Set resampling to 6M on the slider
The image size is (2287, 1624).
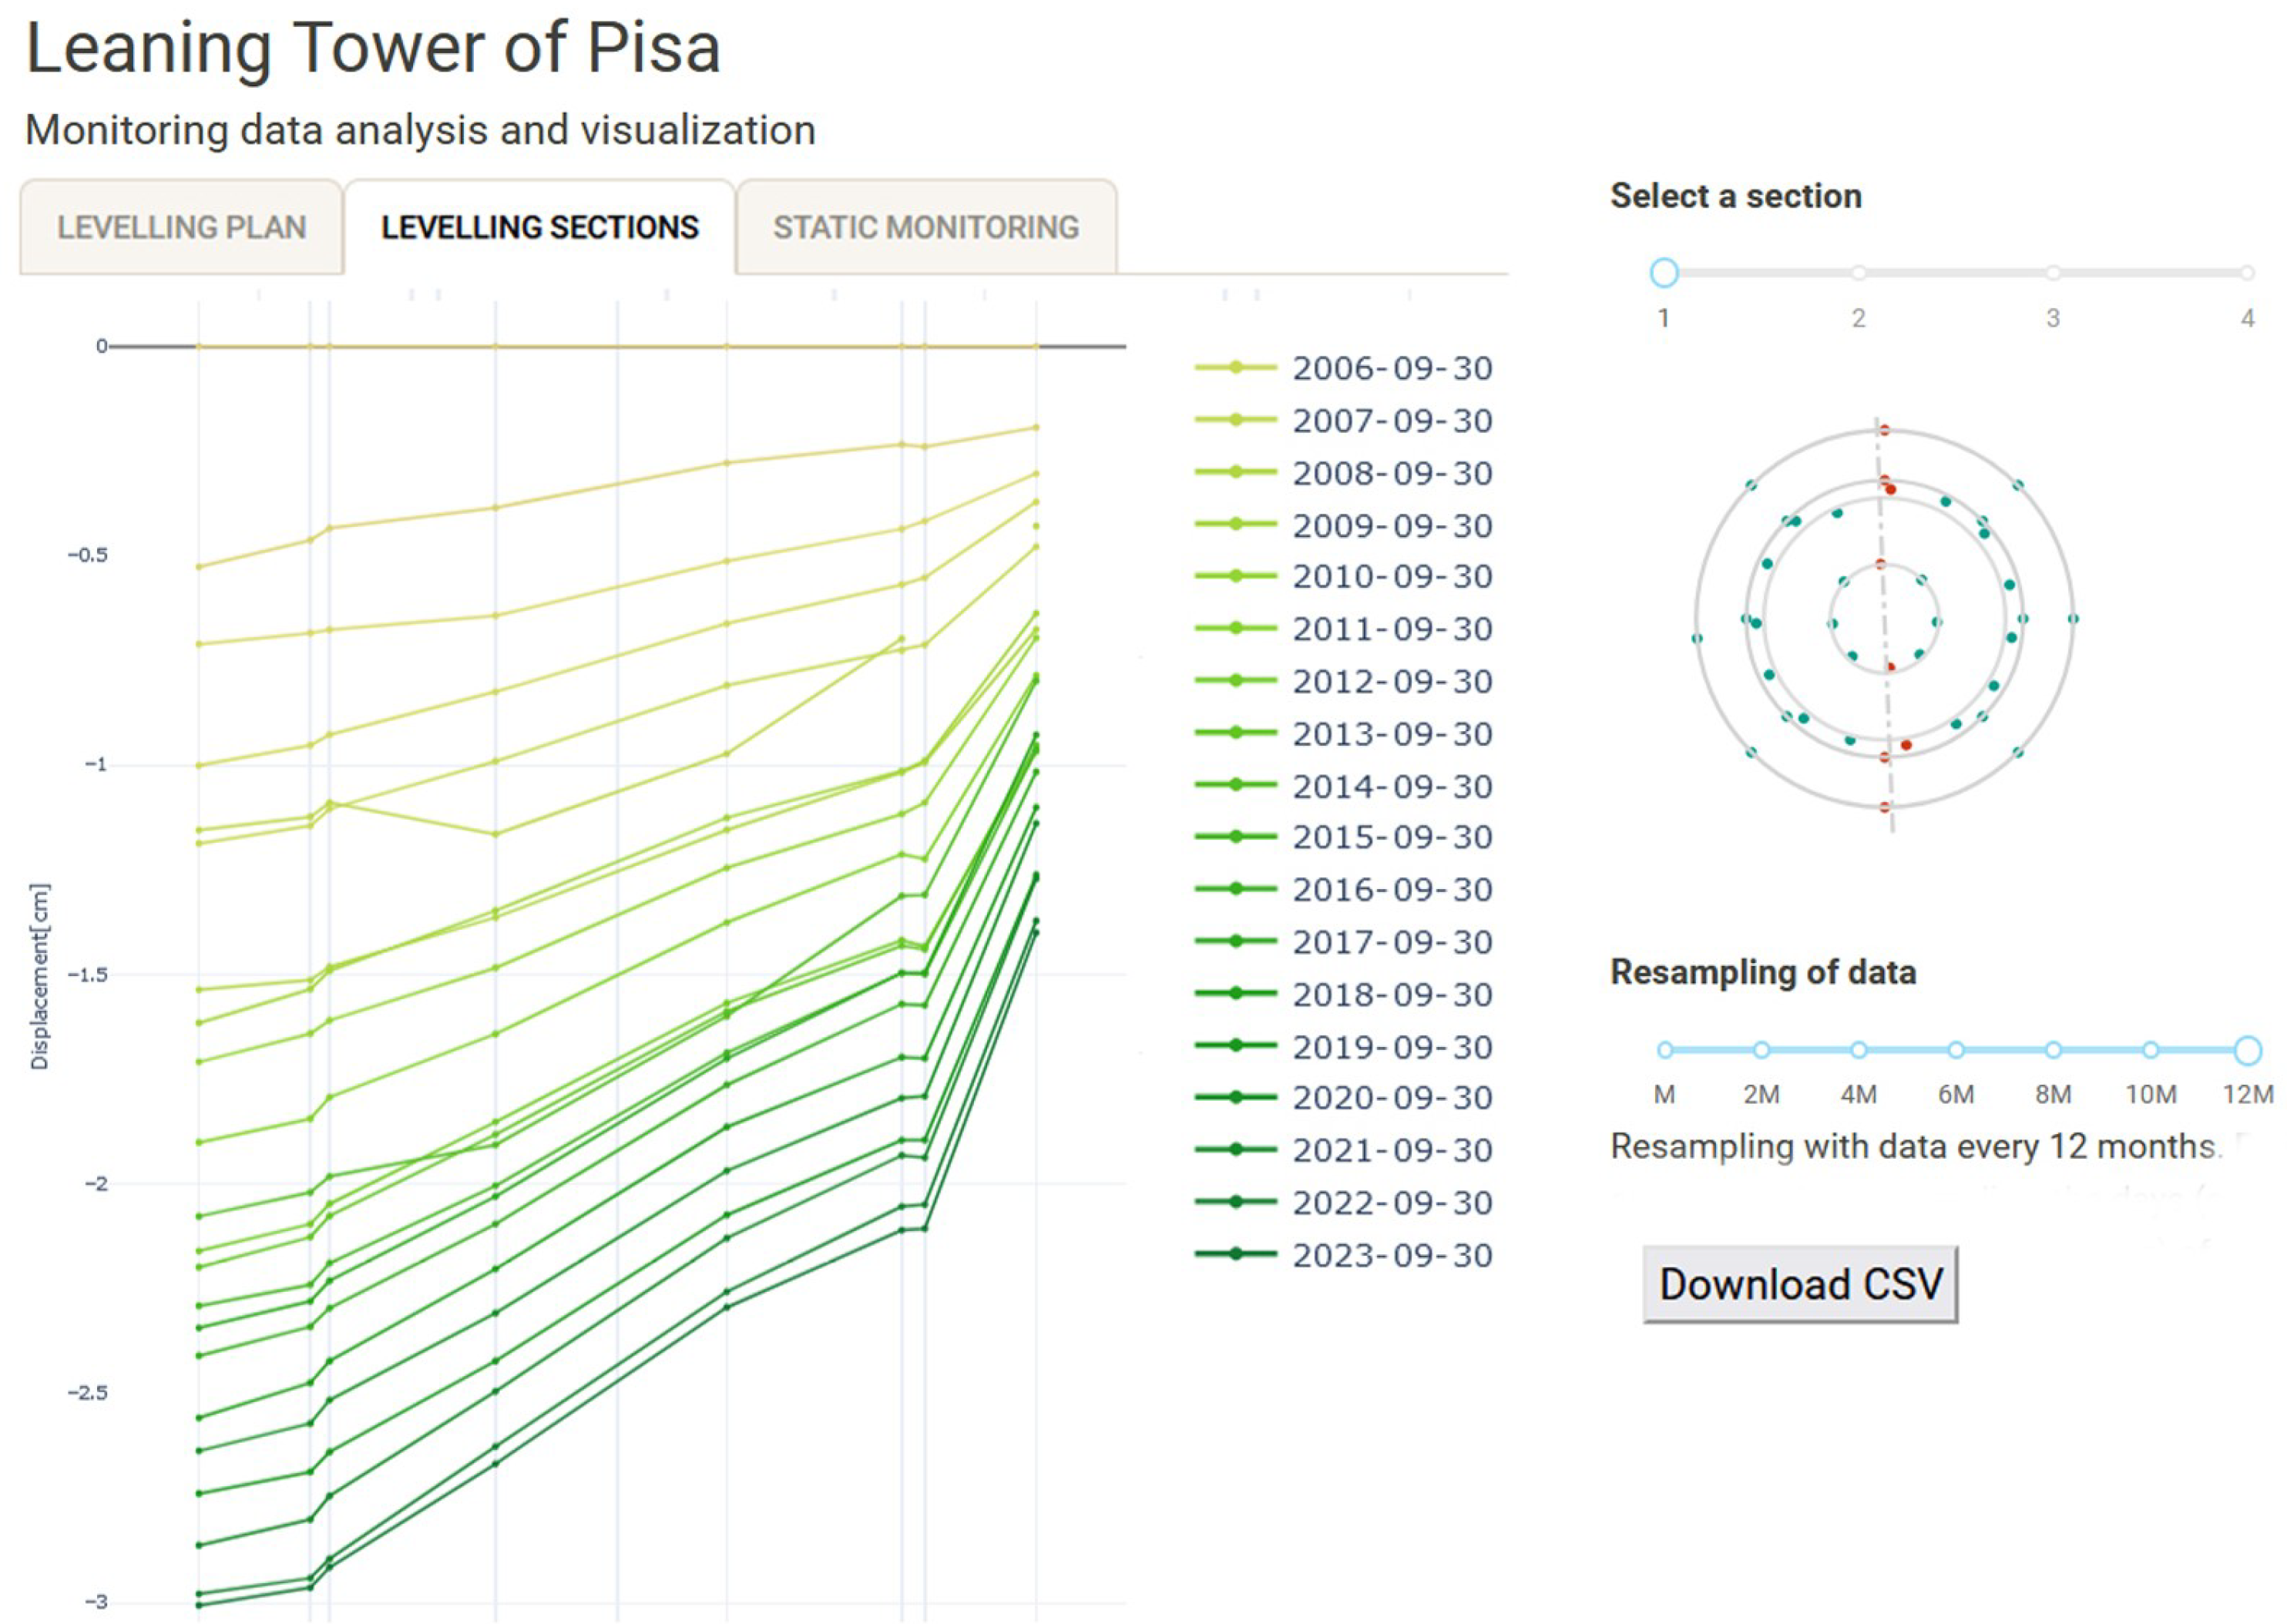1955,1050
